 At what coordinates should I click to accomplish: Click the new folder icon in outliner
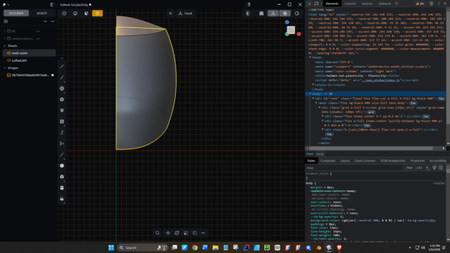(x=6, y=21)
